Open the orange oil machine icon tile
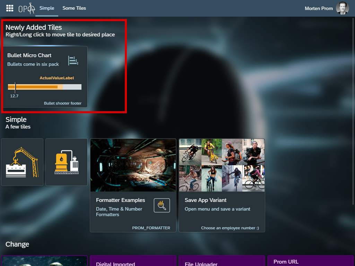This screenshot has width=355, height=266. (x=67, y=162)
